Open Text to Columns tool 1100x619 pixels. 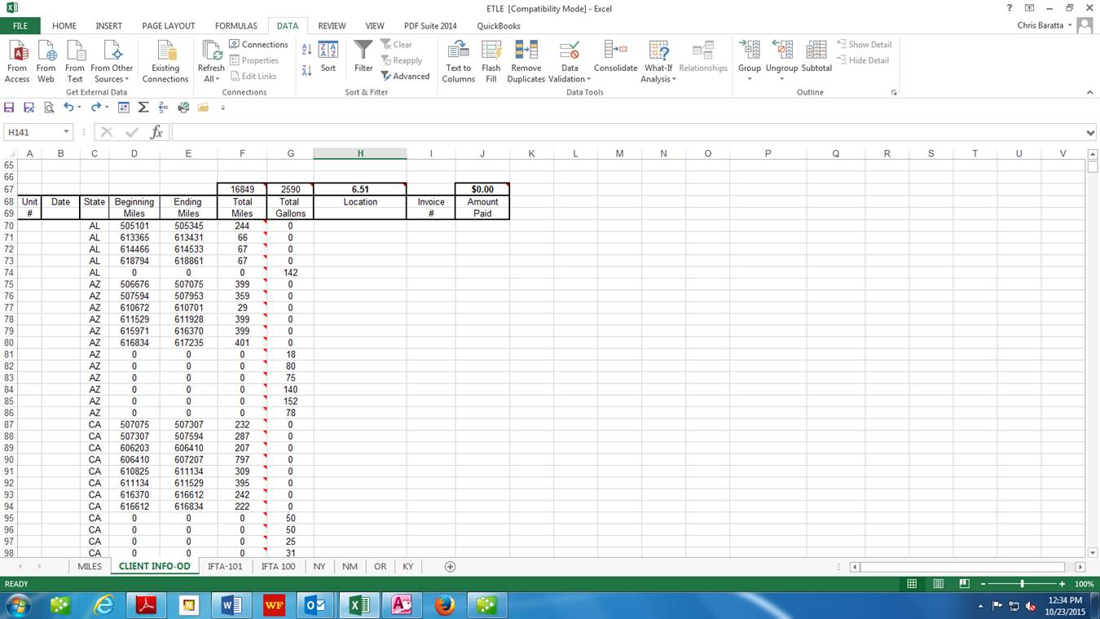click(458, 51)
